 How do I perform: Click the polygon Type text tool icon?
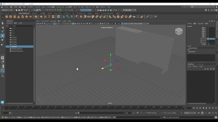49,17
